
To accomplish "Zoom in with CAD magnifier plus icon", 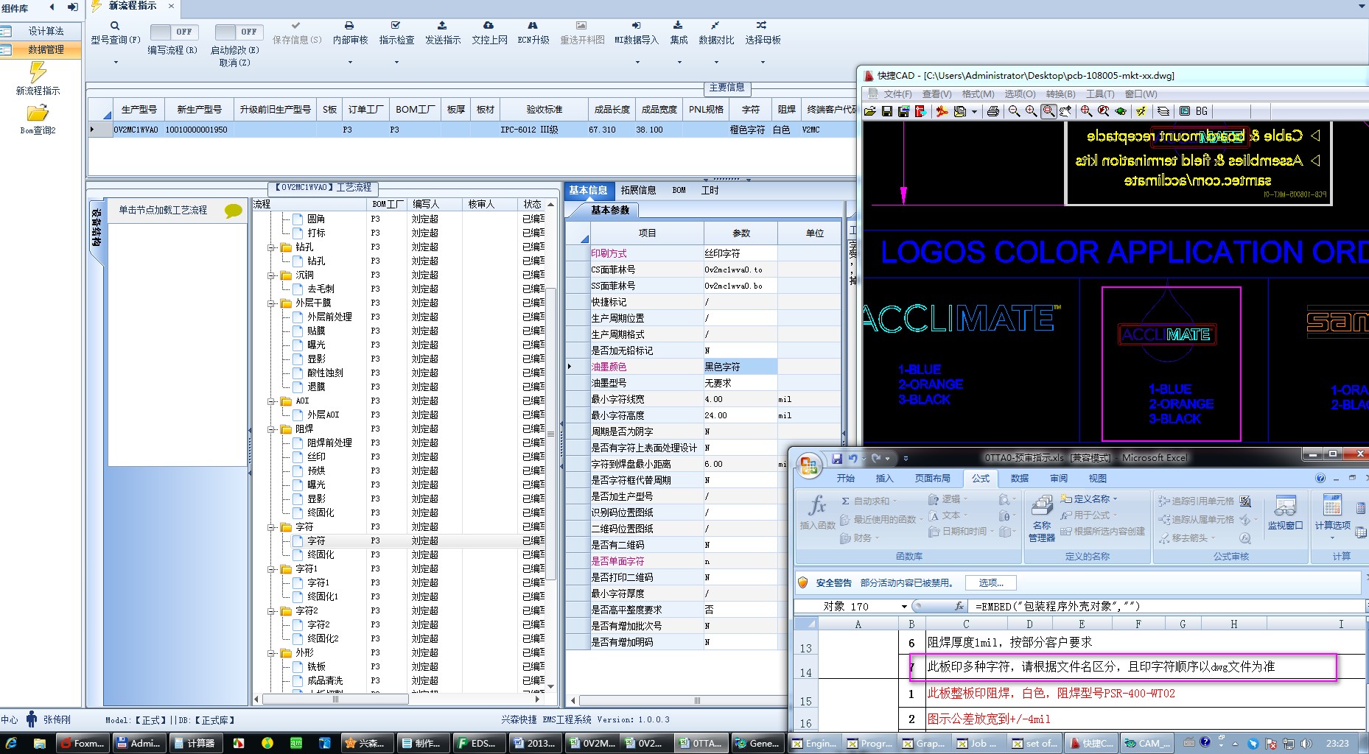I will (x=1031, y=111).
